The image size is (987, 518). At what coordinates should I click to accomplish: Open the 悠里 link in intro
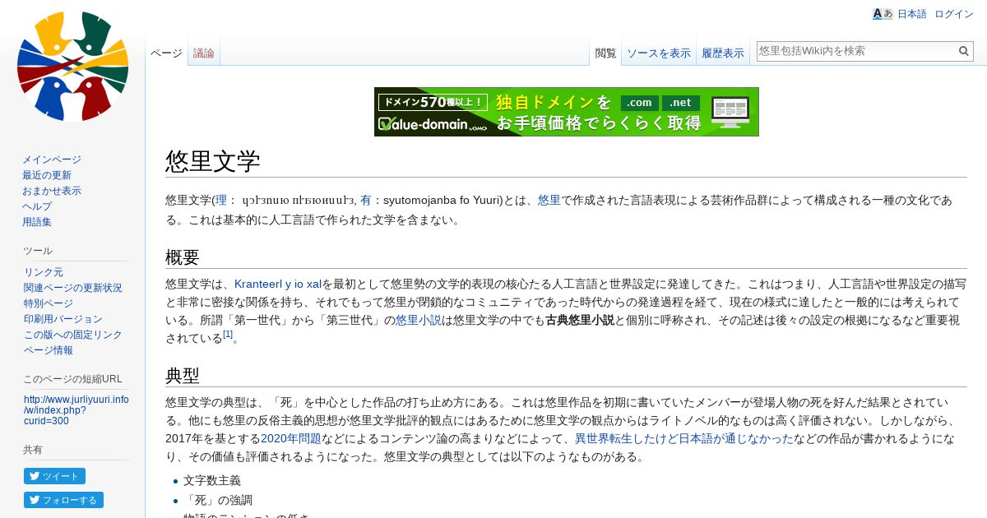[549, 200]
